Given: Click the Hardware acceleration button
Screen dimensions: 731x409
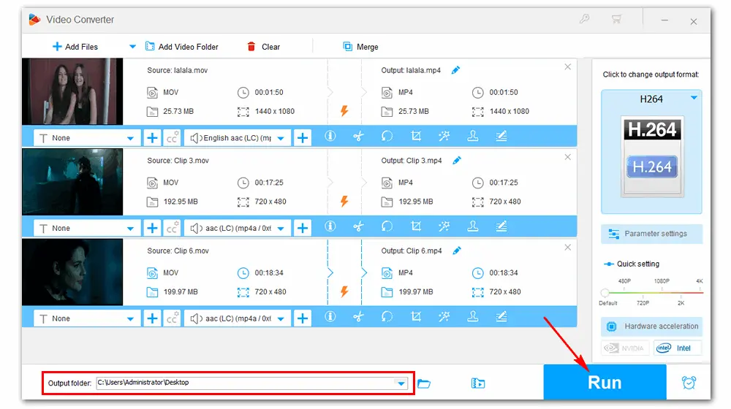Looking at the screenshot, I should (651, 326).
